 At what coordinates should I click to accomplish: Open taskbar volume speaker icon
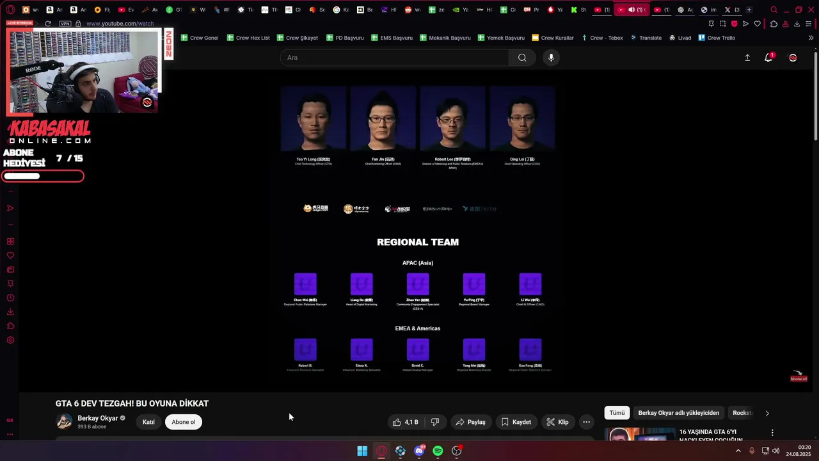776,451
